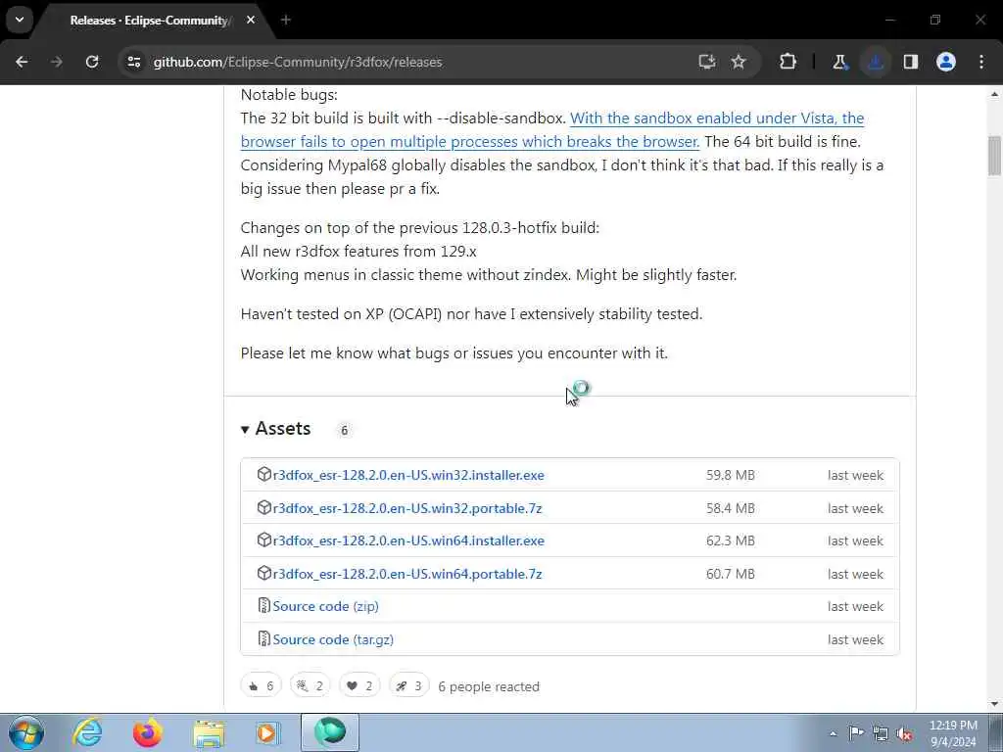Screen dimensions: 1003x752
Task: Show the Downloads toolbar icon
Action: click(875, 62)
